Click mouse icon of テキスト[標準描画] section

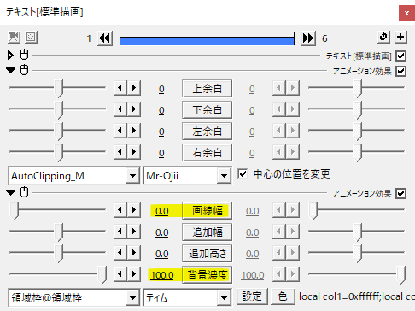24,55
